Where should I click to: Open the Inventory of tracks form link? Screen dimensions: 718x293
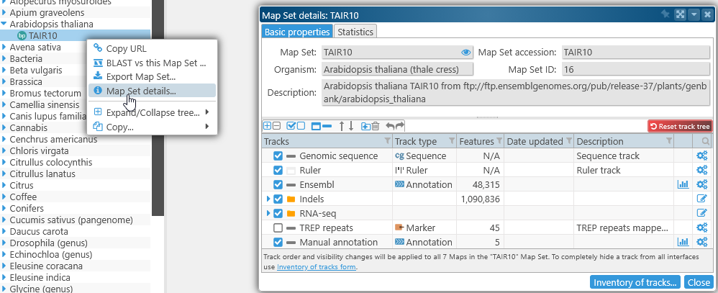[x=317, y=267]
